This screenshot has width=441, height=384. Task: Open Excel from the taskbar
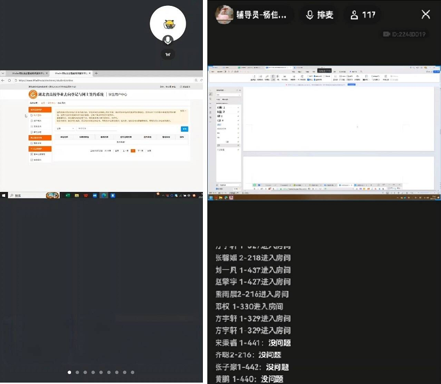(x=67, y=195)
